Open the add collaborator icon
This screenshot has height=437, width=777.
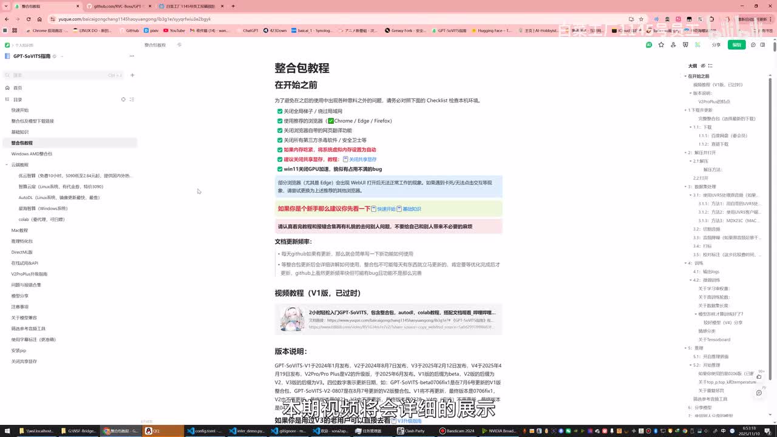click(673, 44)
